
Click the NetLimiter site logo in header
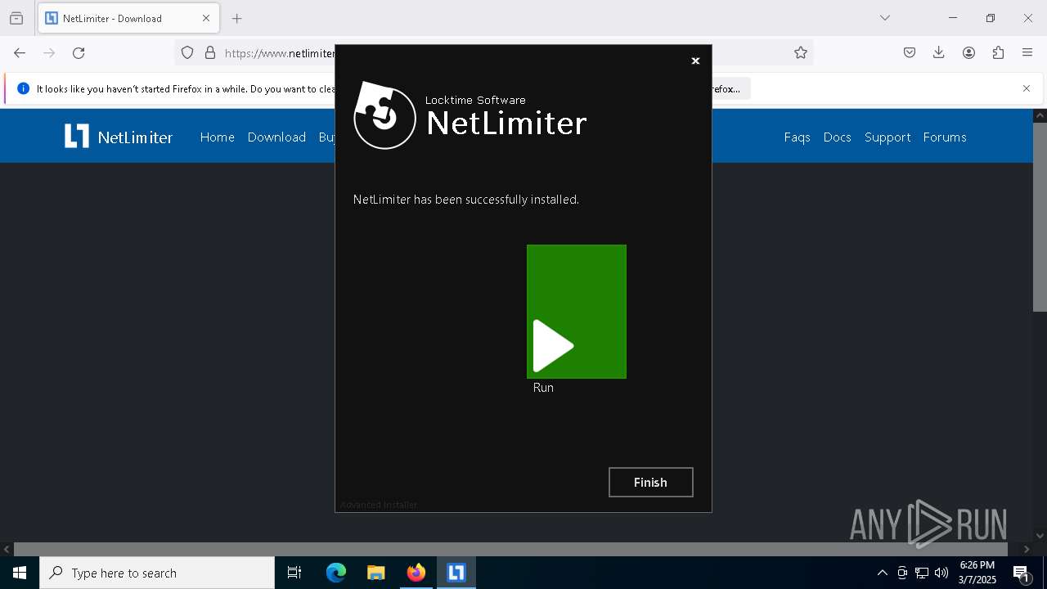pyautogui.click(x=119, y=137)
